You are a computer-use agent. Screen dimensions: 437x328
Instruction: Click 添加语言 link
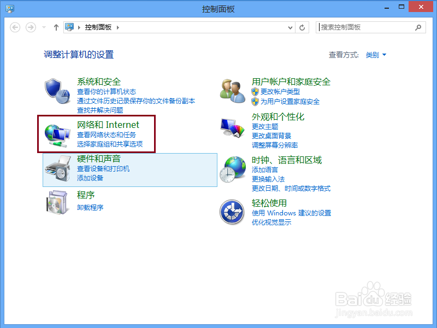[265, 170]
